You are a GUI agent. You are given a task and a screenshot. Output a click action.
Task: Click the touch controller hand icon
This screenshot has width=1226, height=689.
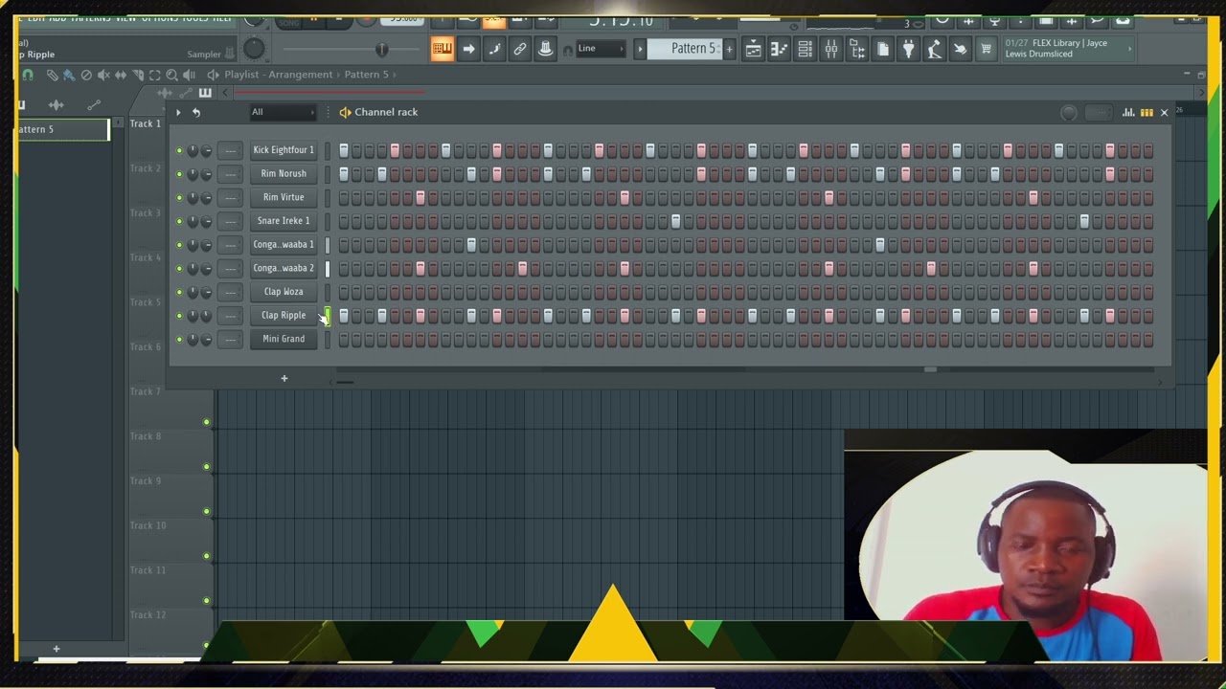(x=960, y=49)
